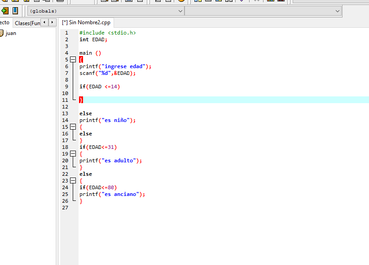Click the else keyword on line 13
Image resolution: width=369 pixels, height=265 pixels.
click(86, 113)
